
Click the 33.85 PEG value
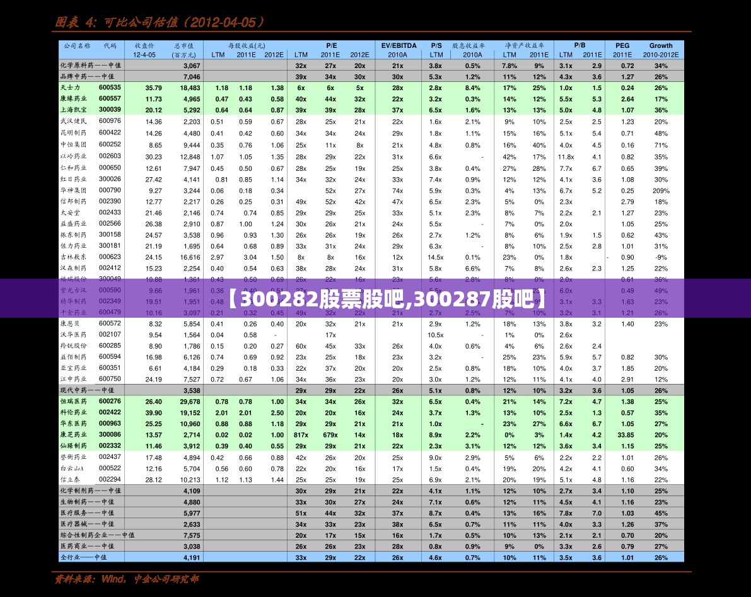click(626, 435)
